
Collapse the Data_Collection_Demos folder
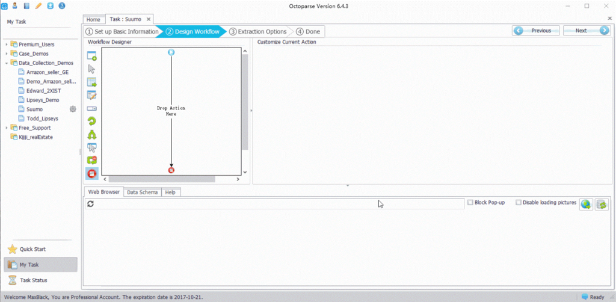[7, 63]
